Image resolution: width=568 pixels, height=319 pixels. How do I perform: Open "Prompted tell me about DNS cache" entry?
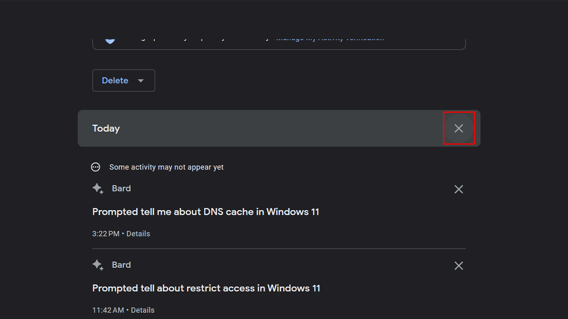[x=205, y=212]
